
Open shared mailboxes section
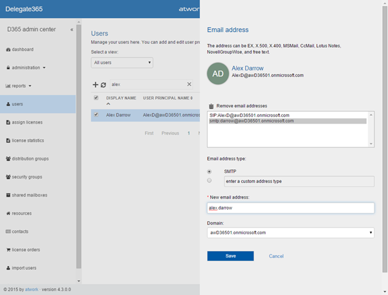click(29, 195)
